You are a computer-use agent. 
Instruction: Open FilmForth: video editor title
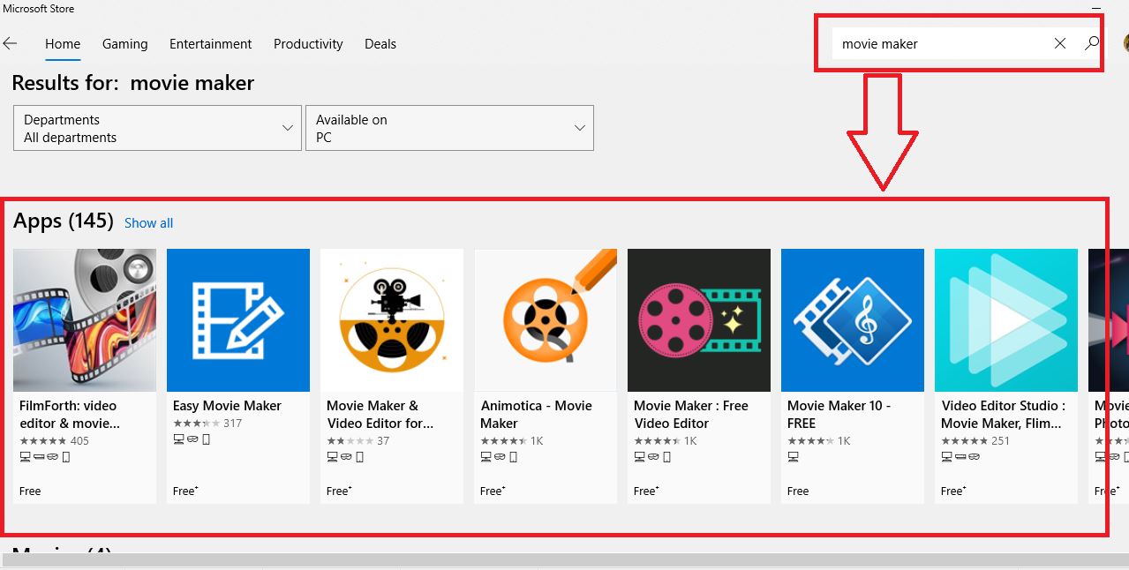[69, 415]
